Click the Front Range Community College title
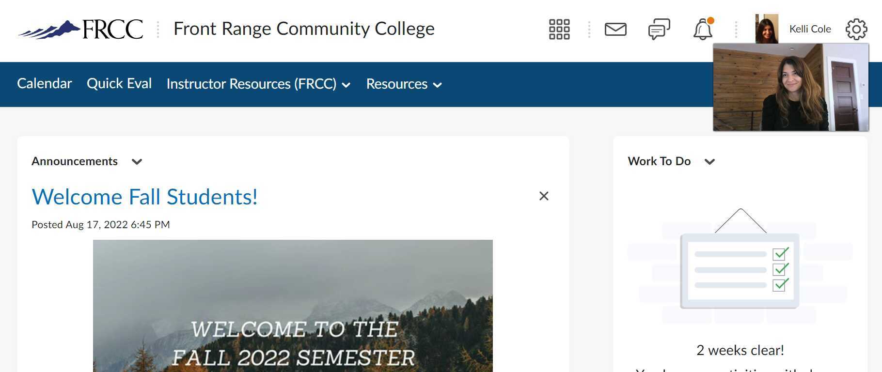Viewport: 882px width, 372px height. pyautogui.click(x=303, y=29)
